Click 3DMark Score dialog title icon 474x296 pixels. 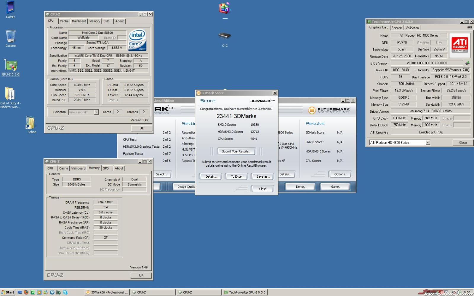pos(198,93)
